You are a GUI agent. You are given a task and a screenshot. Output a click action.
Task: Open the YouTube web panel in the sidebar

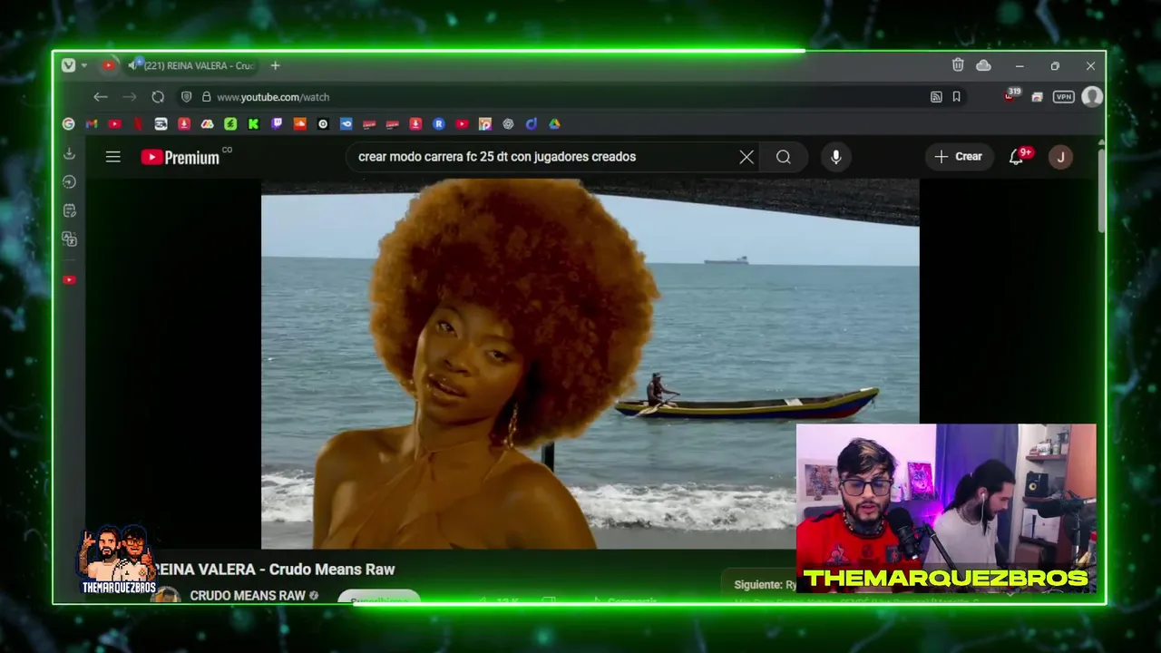click(x=69, y=280)
